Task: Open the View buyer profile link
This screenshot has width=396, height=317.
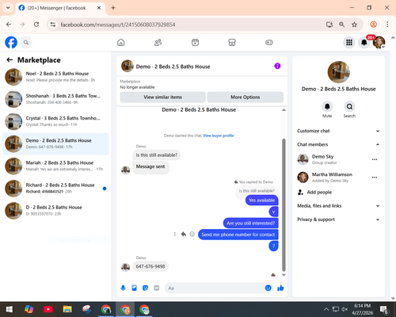Action: tap(219, 136)
